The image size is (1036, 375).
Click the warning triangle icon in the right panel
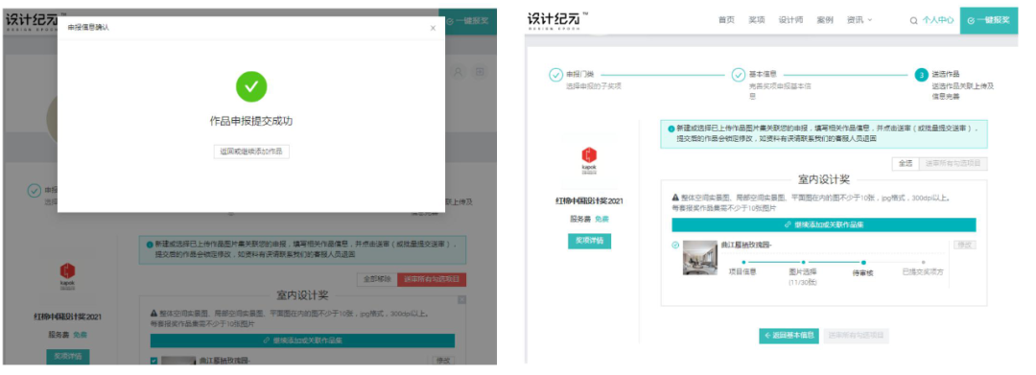[675, 199]
